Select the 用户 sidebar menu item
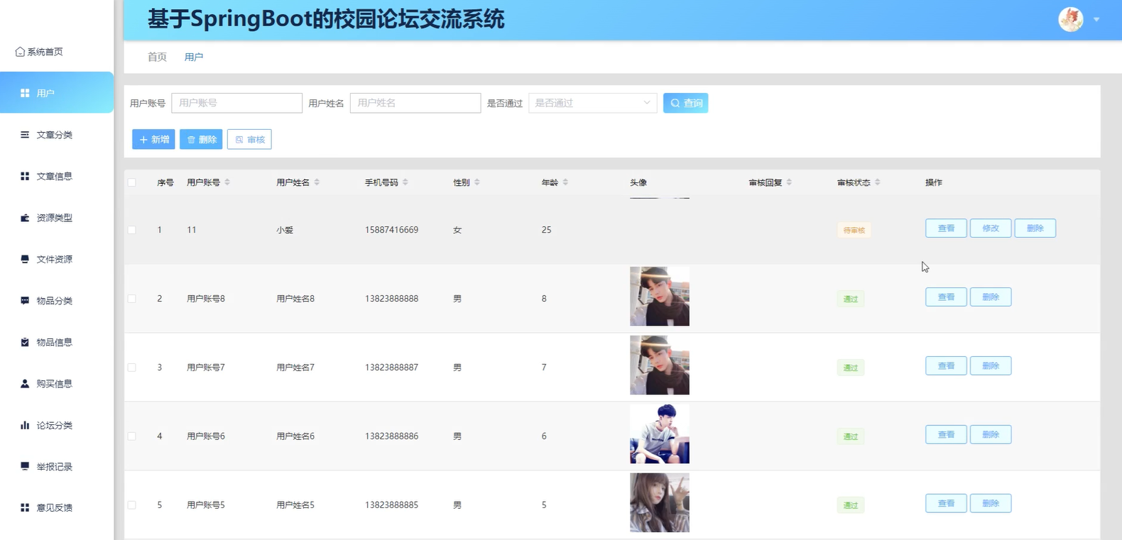This screenshot has height=540, width=1122. pos(57,92)
